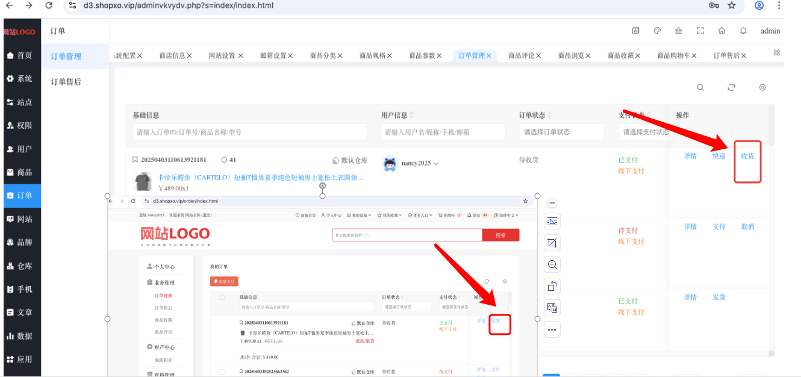
Task: Click the cache cleanup broom icon
Action: [679, 31]
